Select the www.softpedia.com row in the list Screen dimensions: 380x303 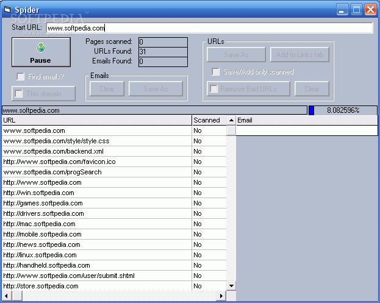coord(114,130)
